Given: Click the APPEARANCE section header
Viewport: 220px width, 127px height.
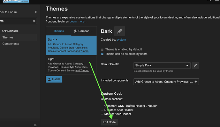Looking at the screenshot, I should 10,31.
